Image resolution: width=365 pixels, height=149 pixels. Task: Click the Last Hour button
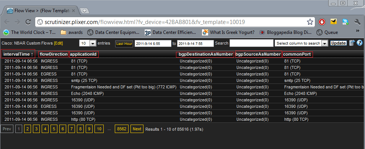[x=124, y=43]
